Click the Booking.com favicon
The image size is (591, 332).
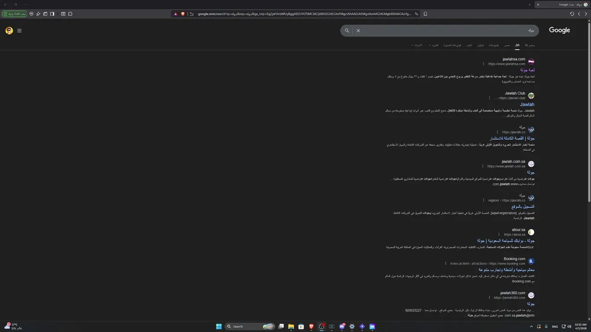pos(531,261)
